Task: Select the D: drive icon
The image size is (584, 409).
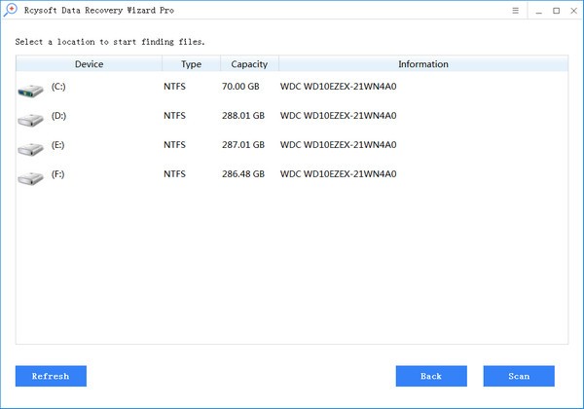Action: 30,120
